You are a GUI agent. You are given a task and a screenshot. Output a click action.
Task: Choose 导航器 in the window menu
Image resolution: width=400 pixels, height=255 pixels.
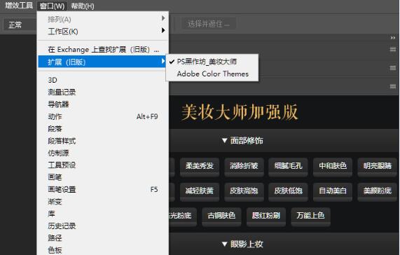(103, 104)
